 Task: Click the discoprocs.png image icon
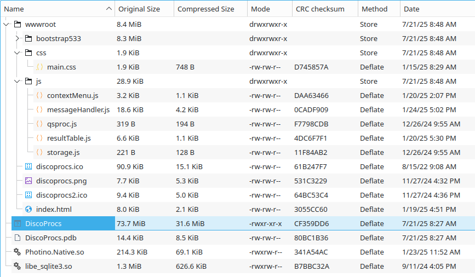point(28,181)
